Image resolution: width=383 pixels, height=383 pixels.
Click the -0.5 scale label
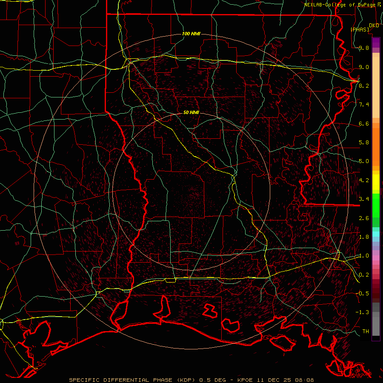[x=362, y=293]
